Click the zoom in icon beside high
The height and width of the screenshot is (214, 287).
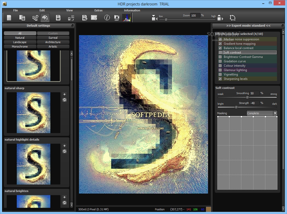(220, 18)
